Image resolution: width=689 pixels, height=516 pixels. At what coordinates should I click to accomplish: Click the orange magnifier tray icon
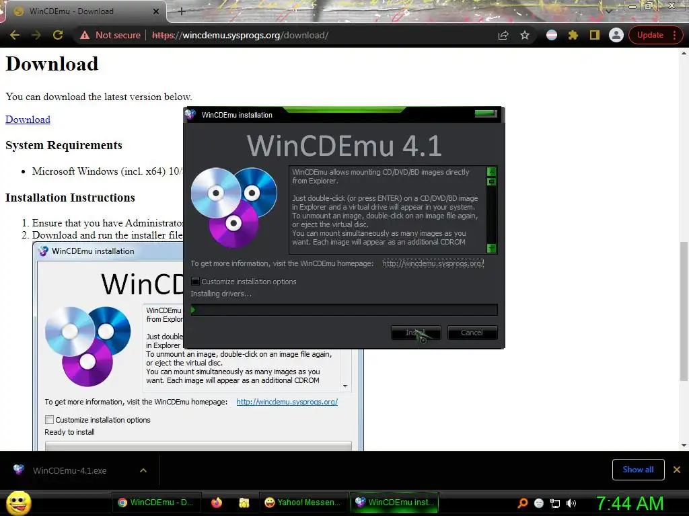(x=523, y=503)
